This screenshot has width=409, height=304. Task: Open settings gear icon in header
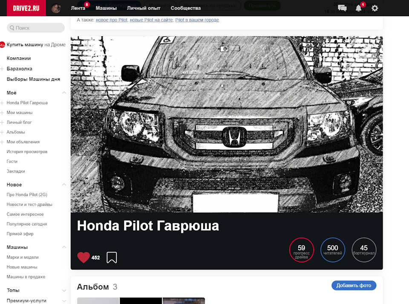tap(374, 8)
